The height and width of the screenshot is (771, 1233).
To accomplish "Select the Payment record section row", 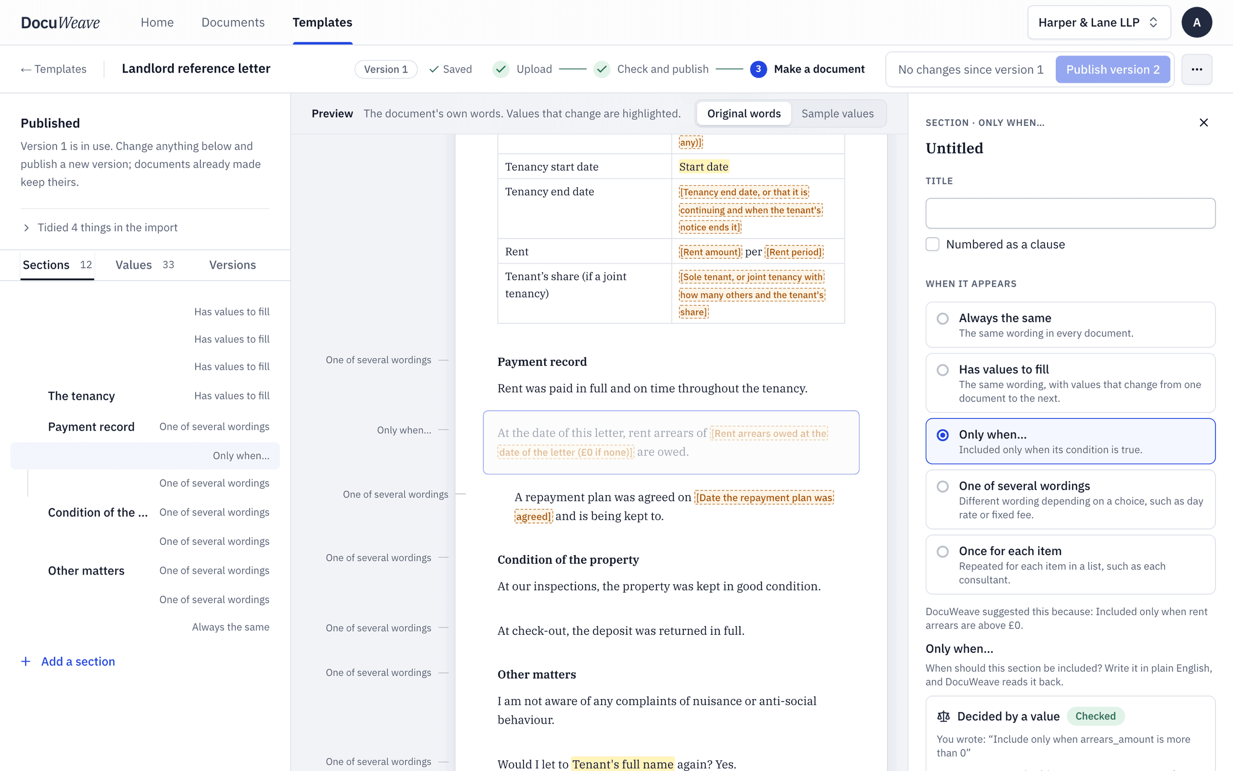I will coord(145,427).
